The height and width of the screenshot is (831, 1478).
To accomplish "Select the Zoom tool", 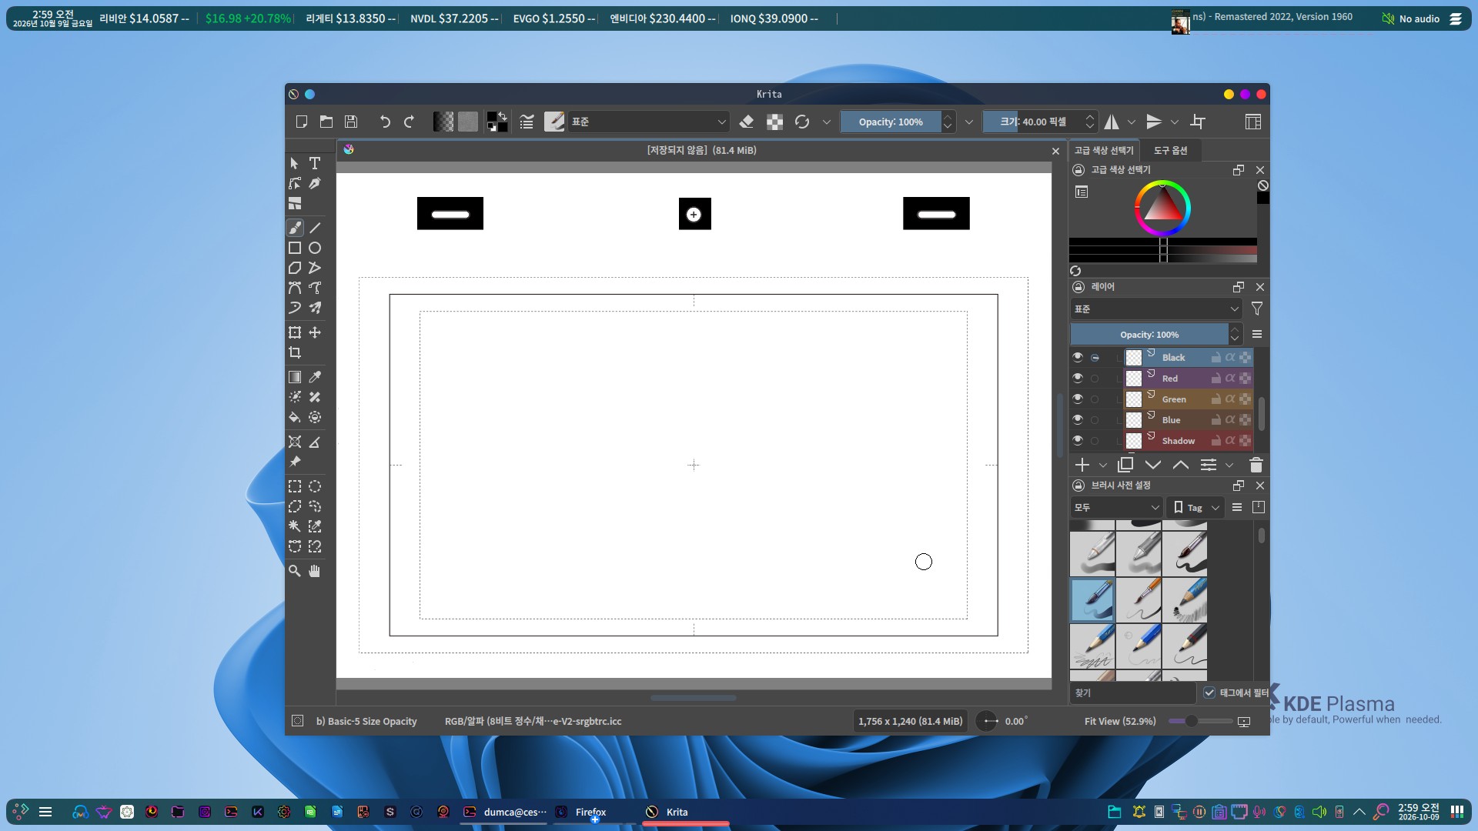I will point(295,571).
